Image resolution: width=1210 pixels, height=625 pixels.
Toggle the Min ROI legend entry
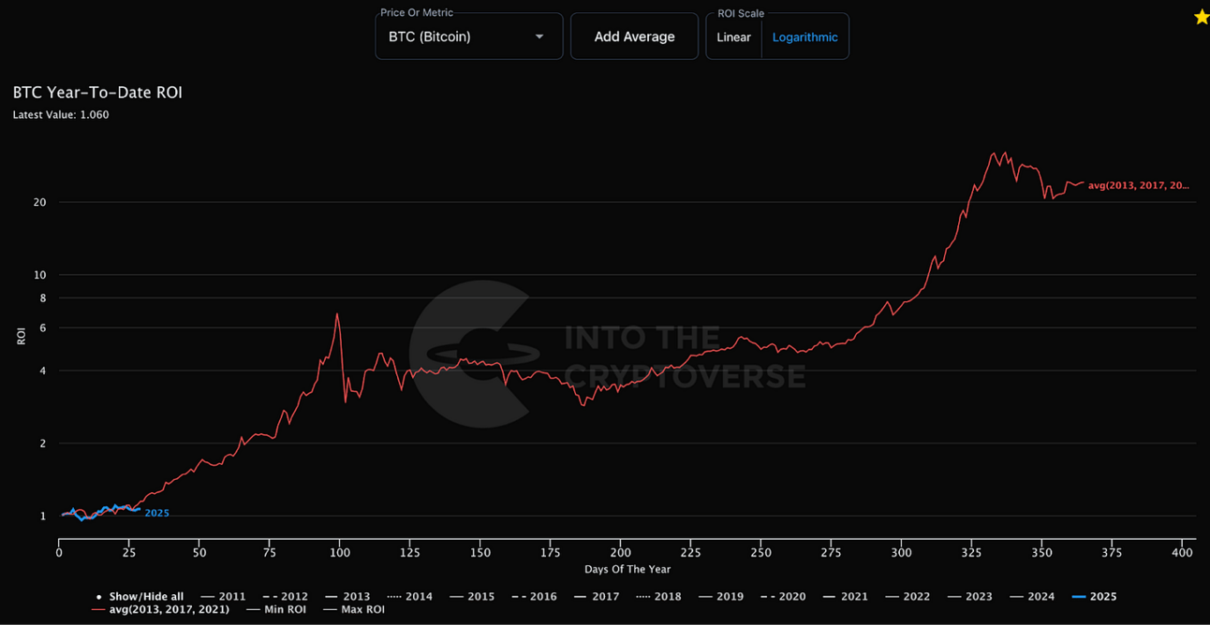tap(276, 609)
